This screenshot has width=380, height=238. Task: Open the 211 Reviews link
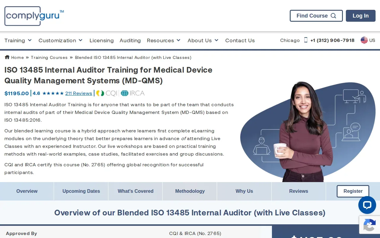(79, 93)
